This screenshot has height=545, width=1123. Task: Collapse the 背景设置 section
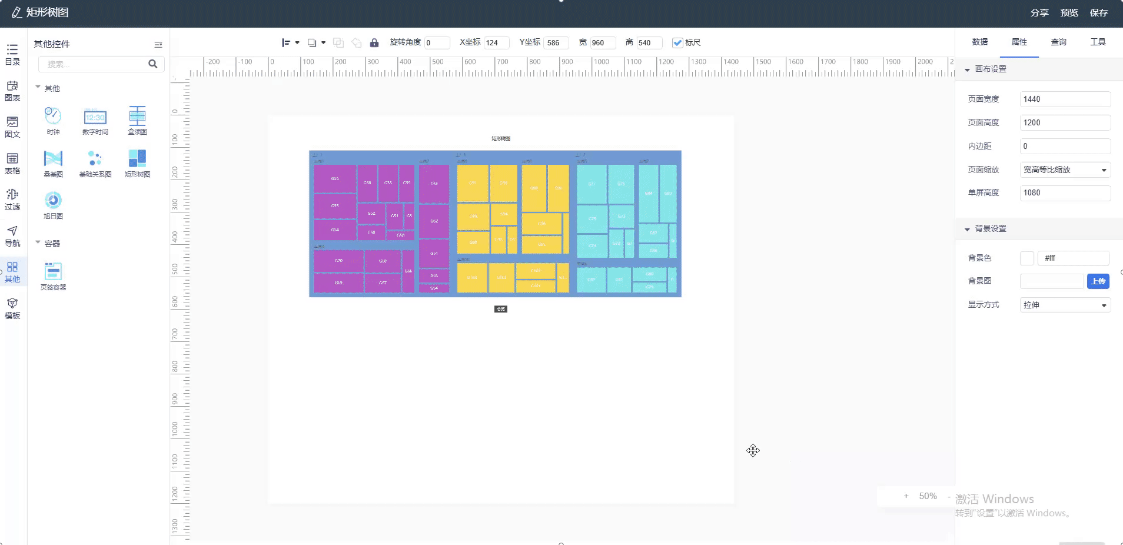(x=967, y=229)
